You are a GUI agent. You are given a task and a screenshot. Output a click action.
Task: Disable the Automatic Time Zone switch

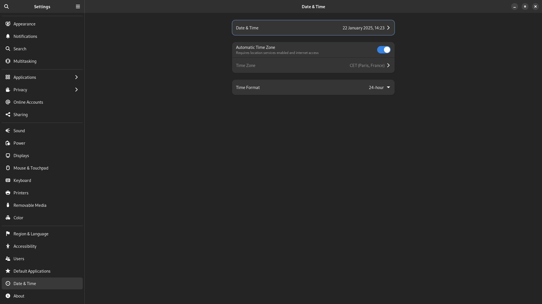[384, 50]
